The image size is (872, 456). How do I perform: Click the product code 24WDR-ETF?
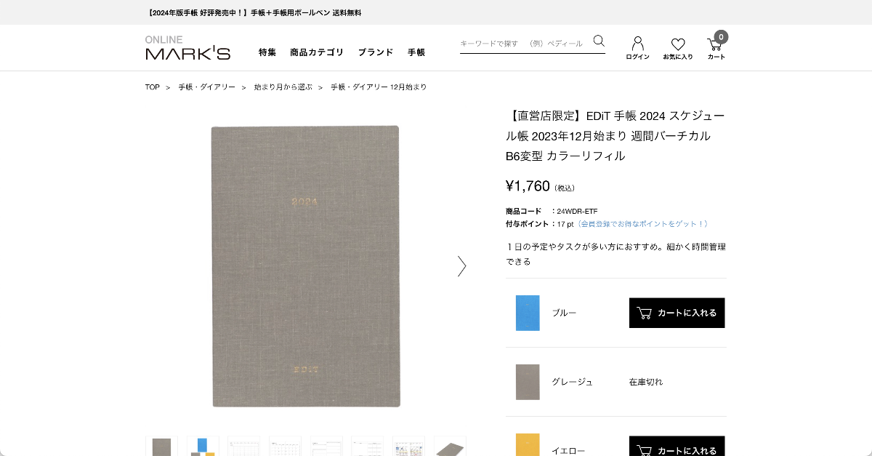(x=577, y=211)
